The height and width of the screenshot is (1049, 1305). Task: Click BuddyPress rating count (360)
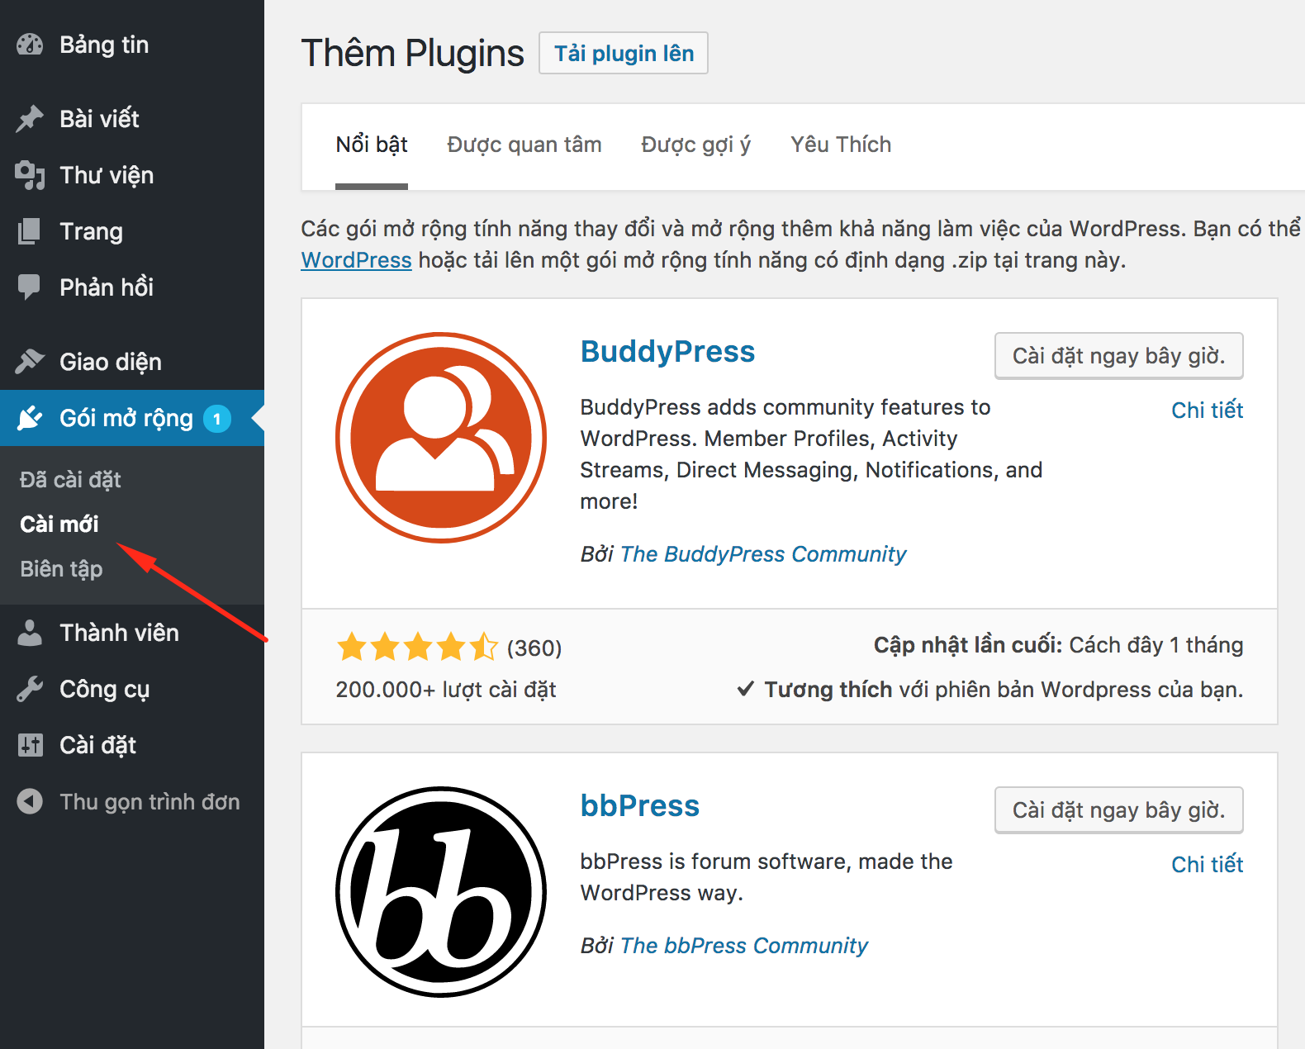click(534, 648)
